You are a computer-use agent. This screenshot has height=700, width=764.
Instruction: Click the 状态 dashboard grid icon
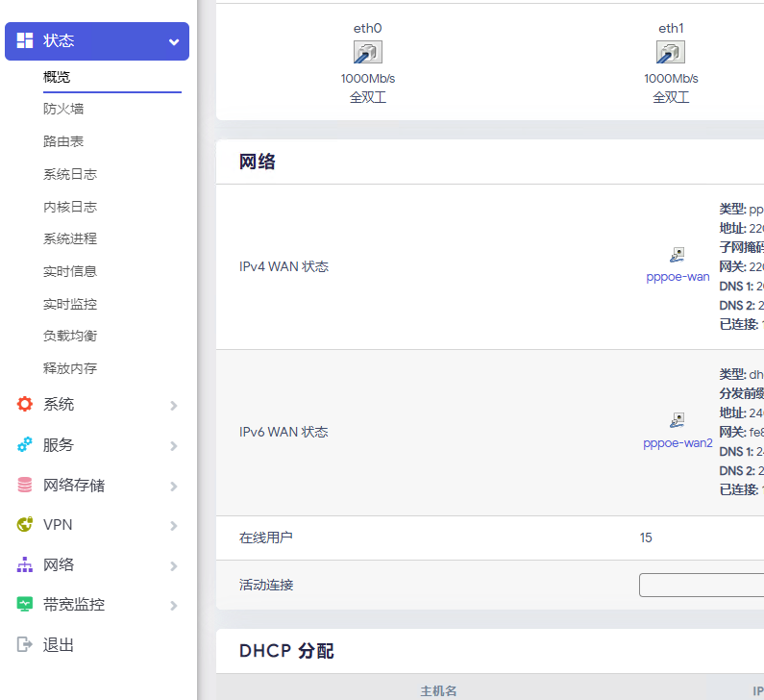click(x=24, y=40)
